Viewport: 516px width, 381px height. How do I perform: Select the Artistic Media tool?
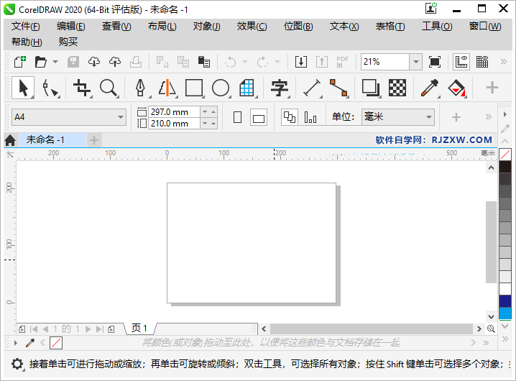click(167, 88)
